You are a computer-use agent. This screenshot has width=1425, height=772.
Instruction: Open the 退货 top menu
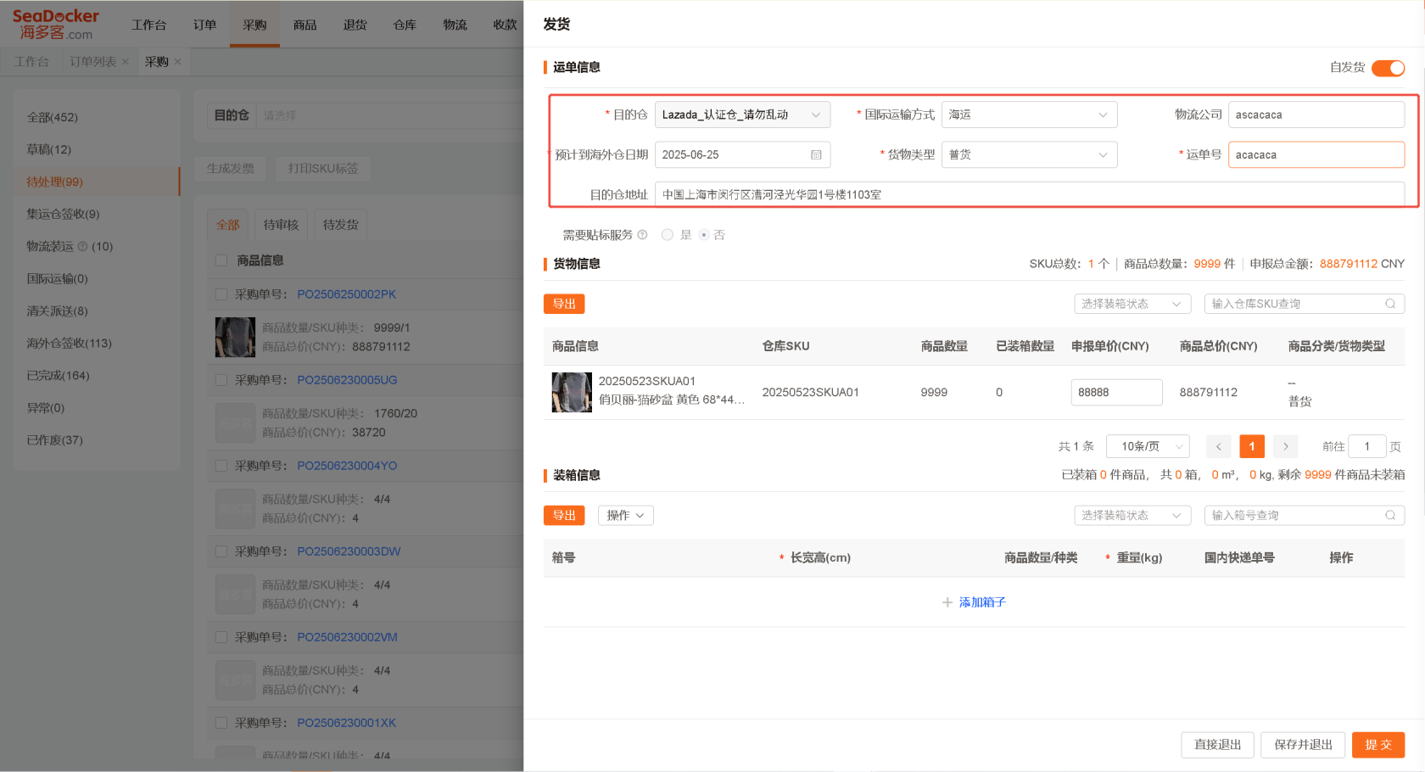pos(355,25)
